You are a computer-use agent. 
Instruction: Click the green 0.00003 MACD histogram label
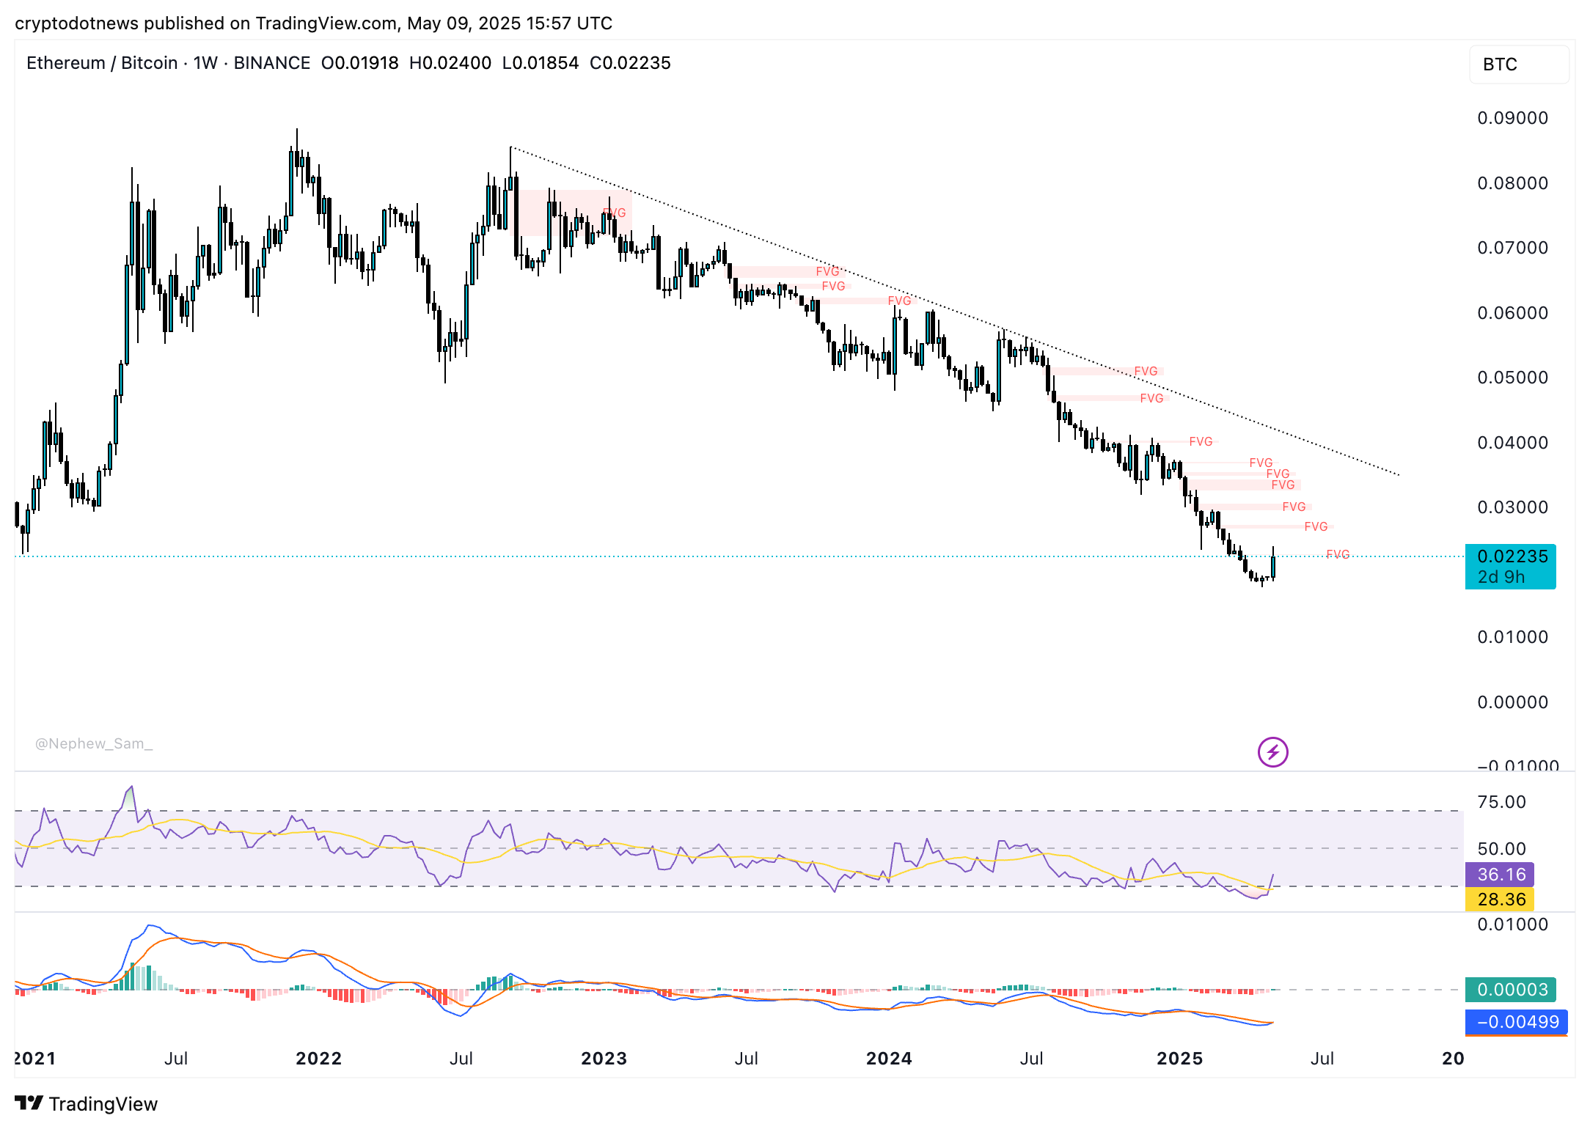[1511, 990]
